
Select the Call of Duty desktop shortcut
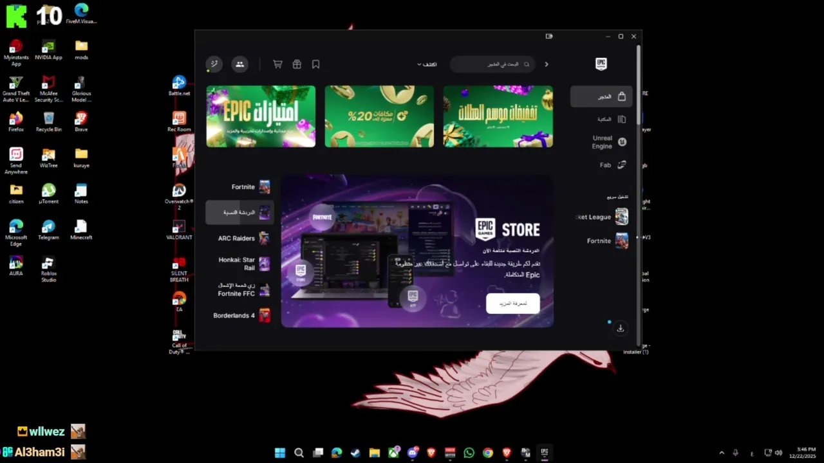pyautogui.click(x=179, y=341)
